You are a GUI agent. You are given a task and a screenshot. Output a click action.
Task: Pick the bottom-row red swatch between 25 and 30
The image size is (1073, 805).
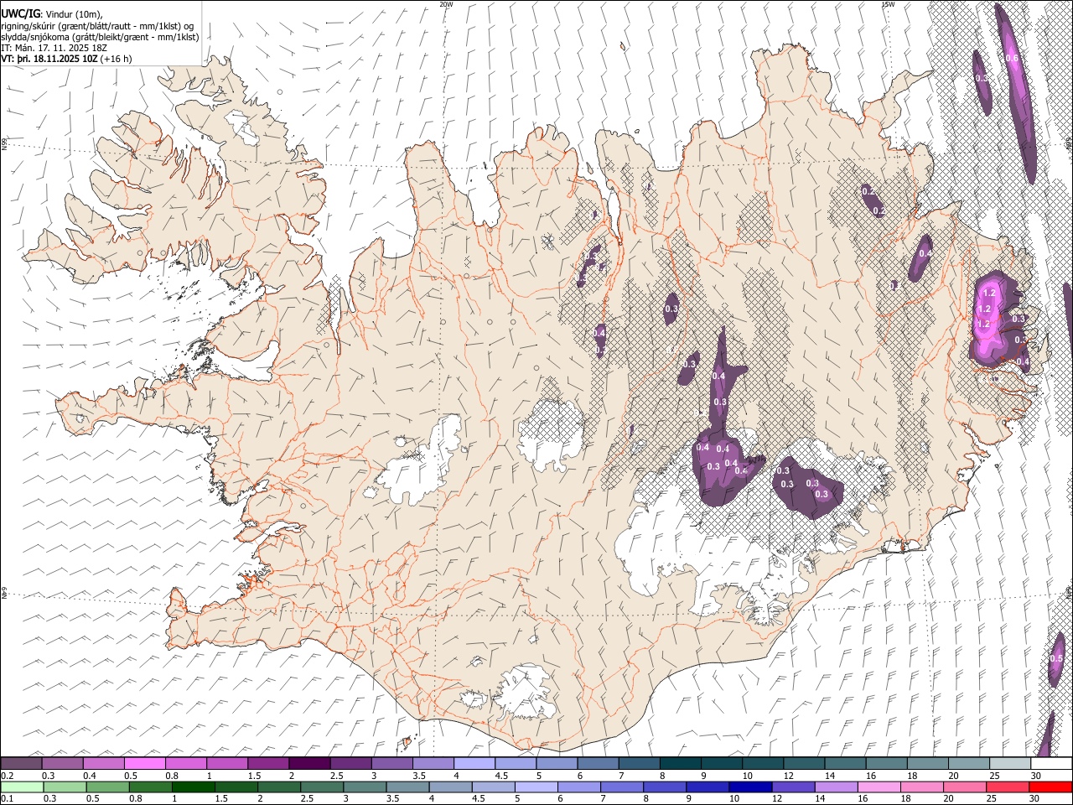point(1007,787)
